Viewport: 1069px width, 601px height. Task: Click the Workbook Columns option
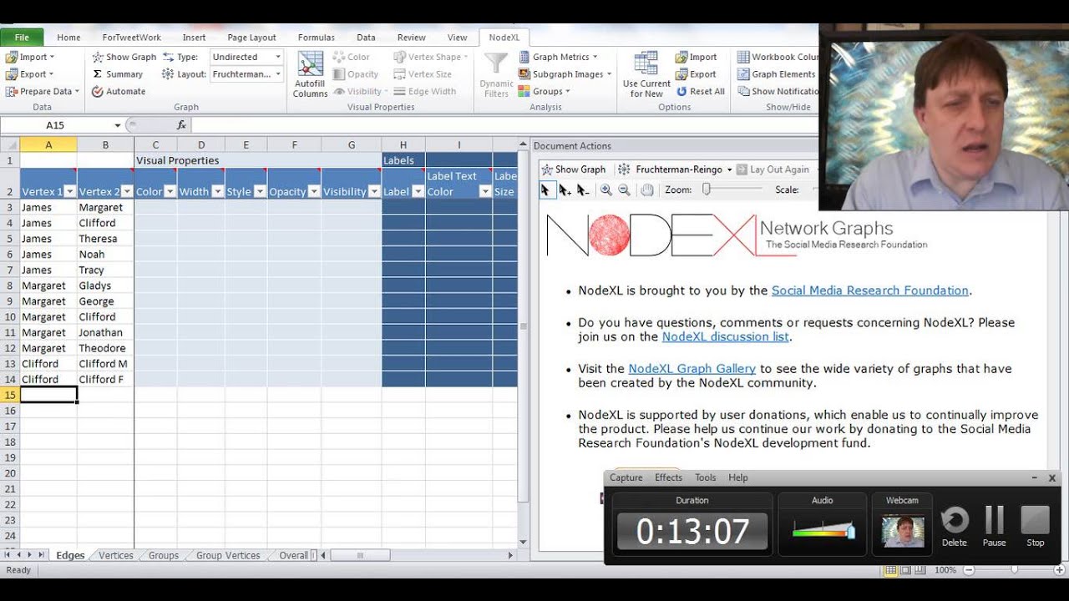(778, 57)
